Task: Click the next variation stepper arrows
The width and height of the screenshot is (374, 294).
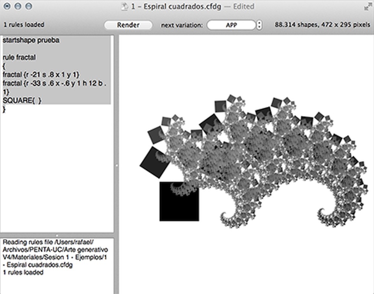Action: click(x=259, y=25)
